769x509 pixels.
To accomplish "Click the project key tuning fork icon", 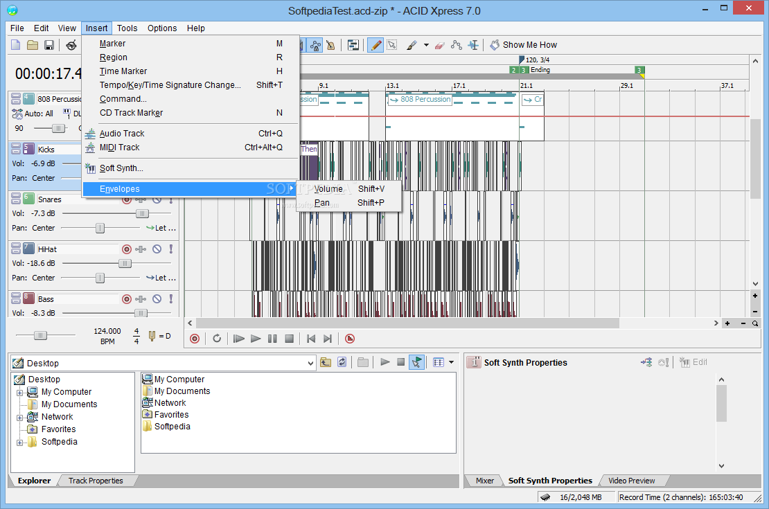I will [x=152, y=336].
